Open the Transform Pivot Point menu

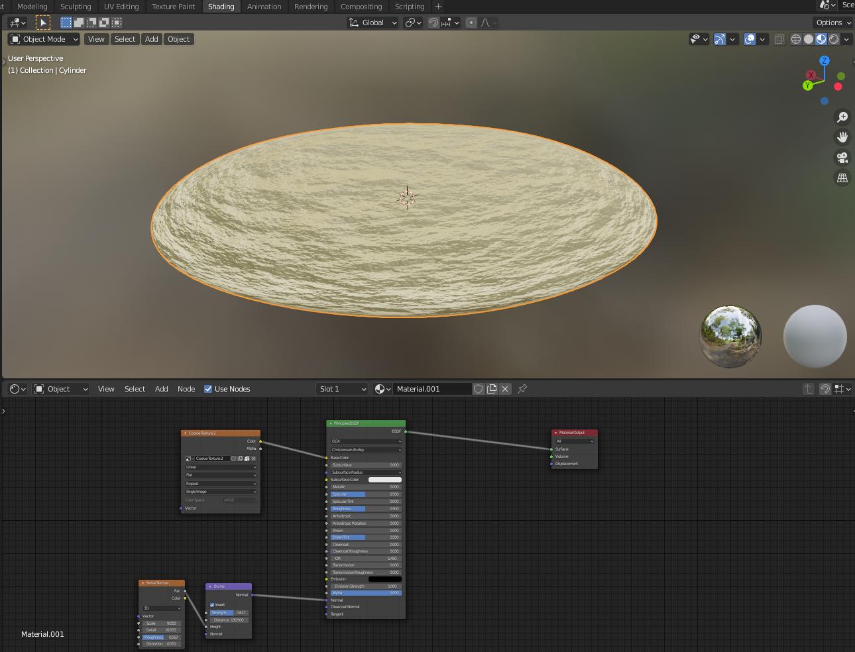[413, 23]
